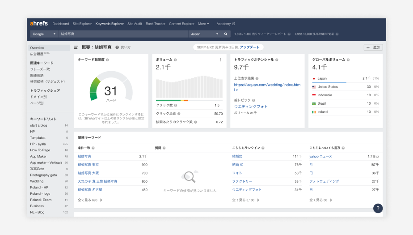Click the info icon beside こちらもランクイン
The height and width of the screenshot is (235, 413).
pos(263,148)
